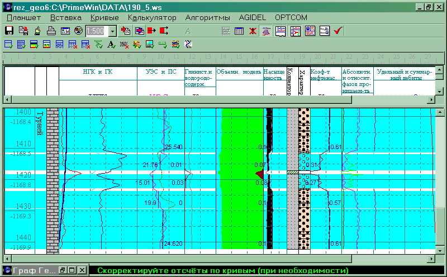
Task: Click the red square single-arrow icon
Action: click(151, 31)
